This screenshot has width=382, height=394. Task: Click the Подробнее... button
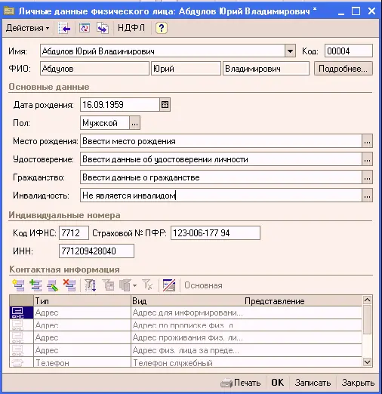coord(343,69)
